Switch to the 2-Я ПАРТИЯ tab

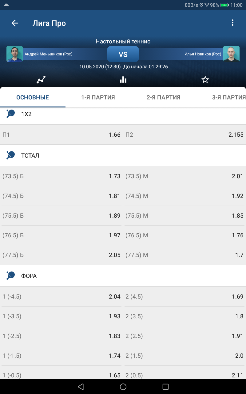tap(164, 98)
